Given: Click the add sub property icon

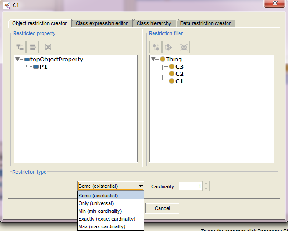Looking at the screenshot, I should pos(20,46).
